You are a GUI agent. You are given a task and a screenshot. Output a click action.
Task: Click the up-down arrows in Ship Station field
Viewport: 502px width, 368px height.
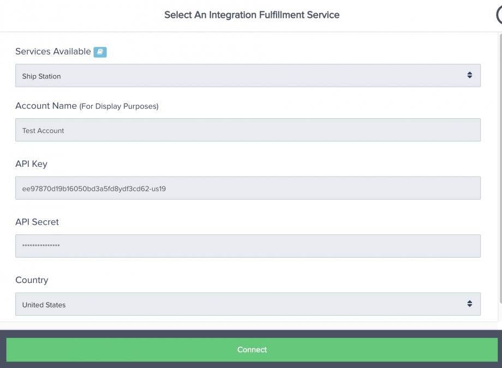pyautogui.click(x=469, y=75)
